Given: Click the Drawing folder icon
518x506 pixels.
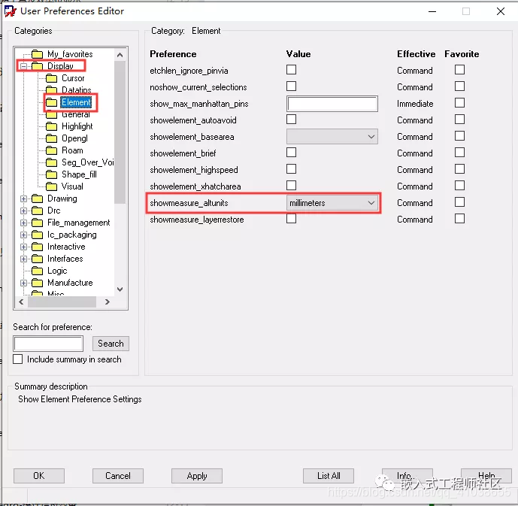Looking at the screenshot, I should [37, 198].
